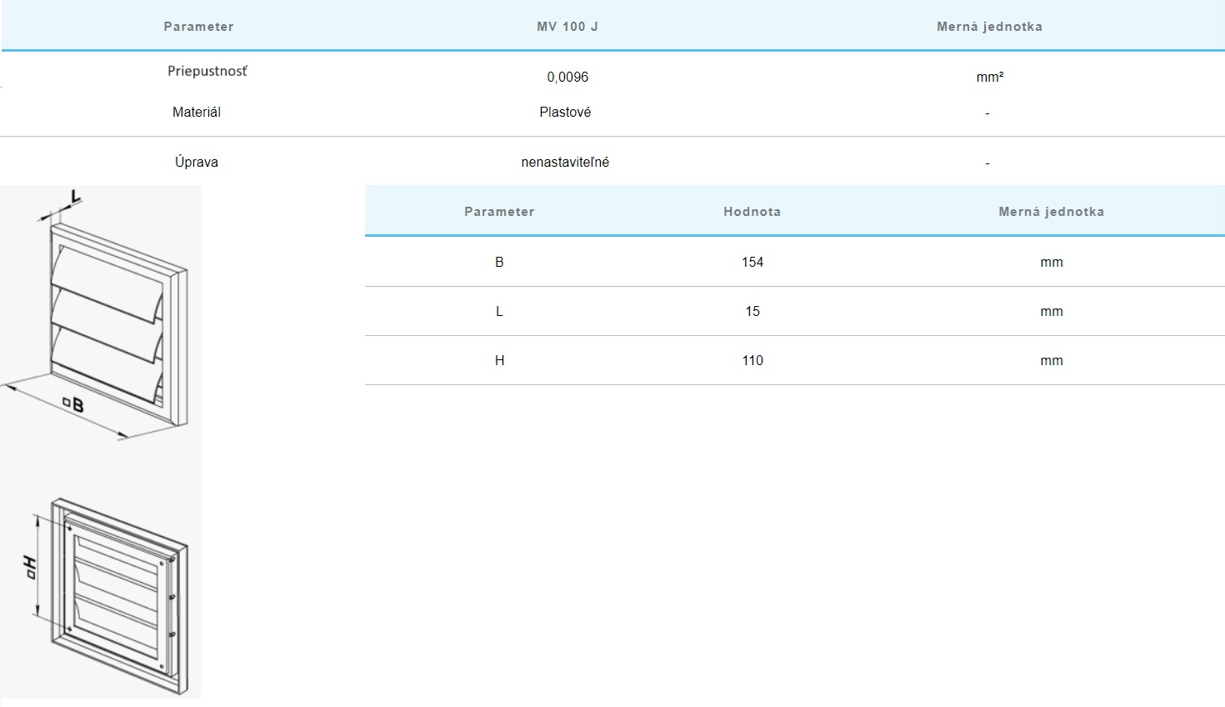Click the mm² unit cell

tap(989, 77)
